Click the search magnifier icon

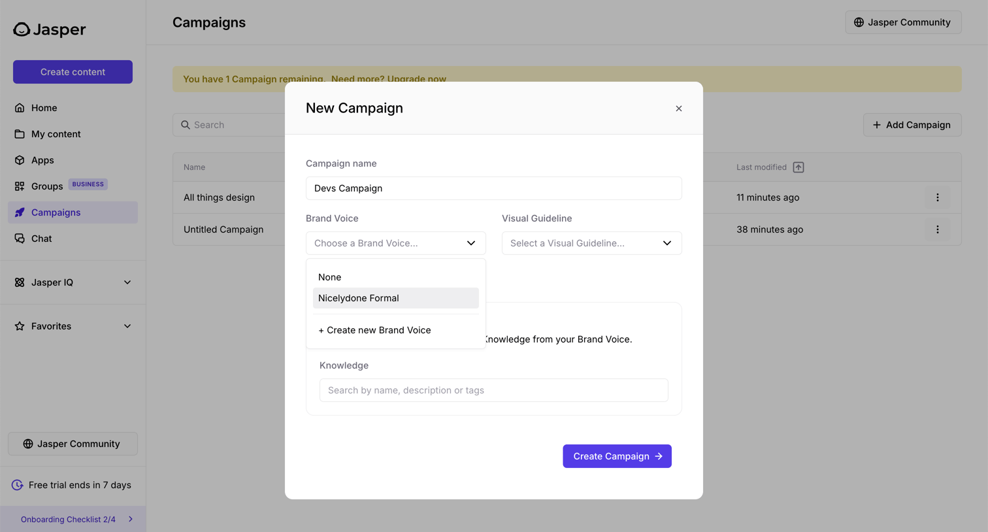click(186, 125)
